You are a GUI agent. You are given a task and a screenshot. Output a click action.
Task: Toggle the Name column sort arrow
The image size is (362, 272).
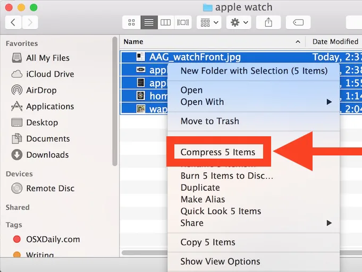coord(298,42)
